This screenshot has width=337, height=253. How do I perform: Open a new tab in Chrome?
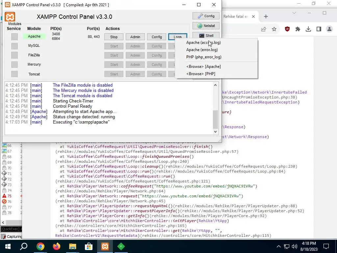266,16
